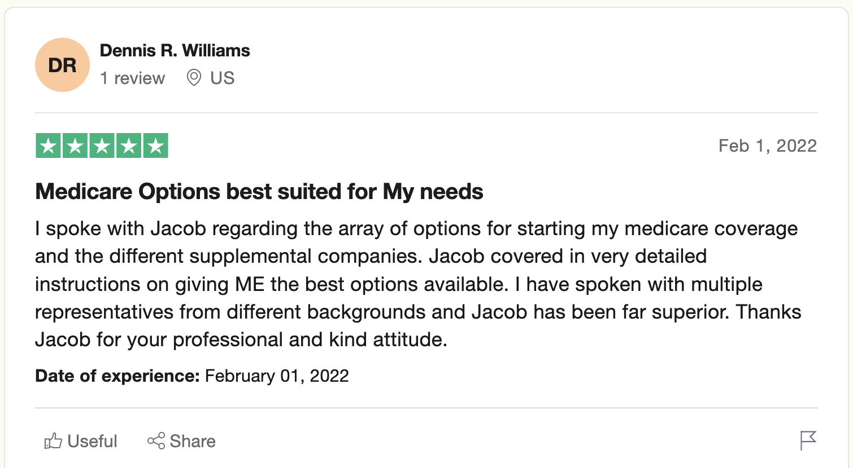The width and height of the screenshot is (853, 468).
Task: Open Dennis R. Williams' profile name
Action: pos(175,50)
